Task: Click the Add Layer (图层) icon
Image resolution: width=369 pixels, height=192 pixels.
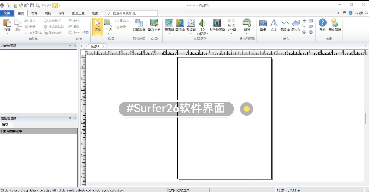Action: 247,23
